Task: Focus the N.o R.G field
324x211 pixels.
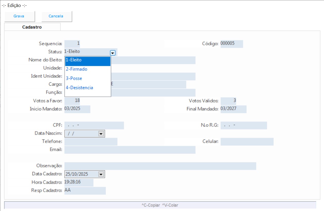Action: tap(244, 126)
